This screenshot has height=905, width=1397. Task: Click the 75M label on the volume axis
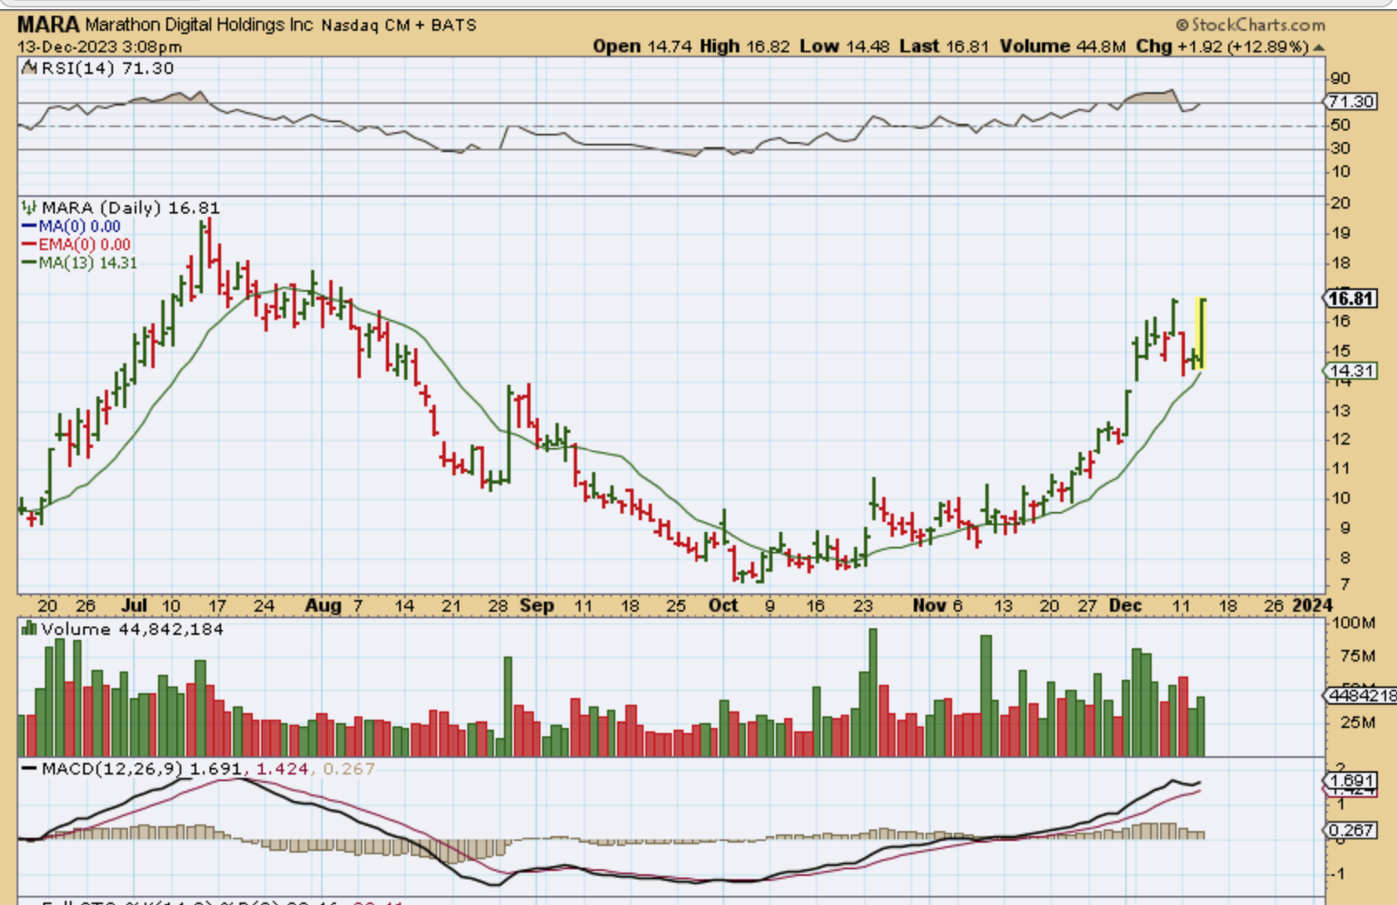pyautogui.click(x=1358, y=657)
